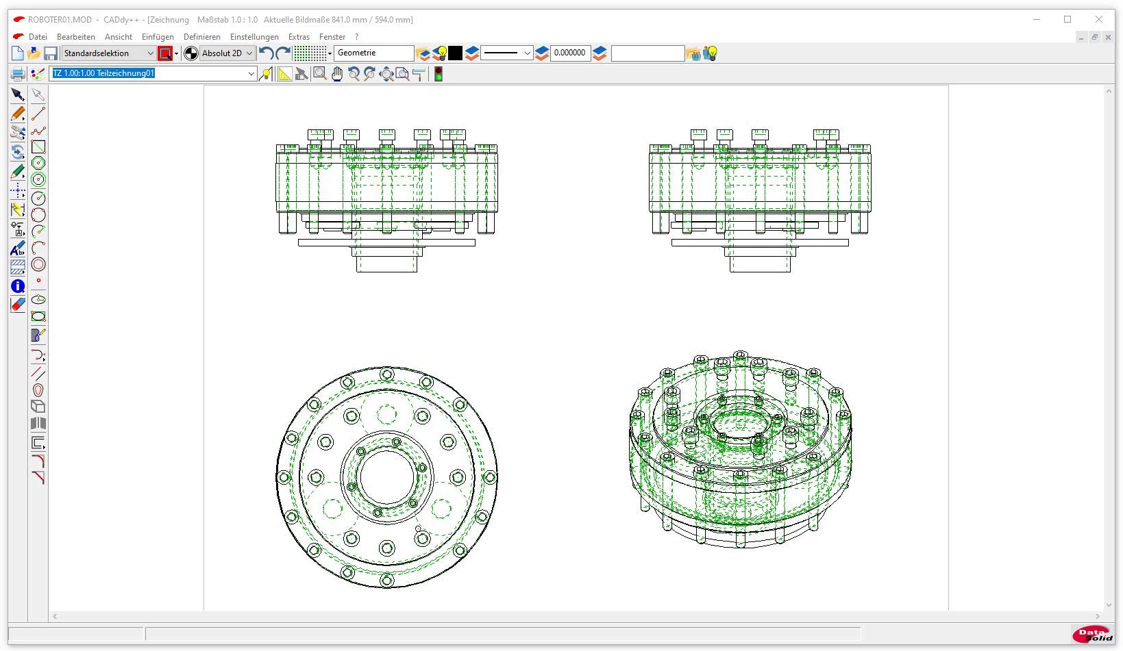Select the orange pencil drawing tool
The image size is (1123, 651).
click(x=18, y=114)
